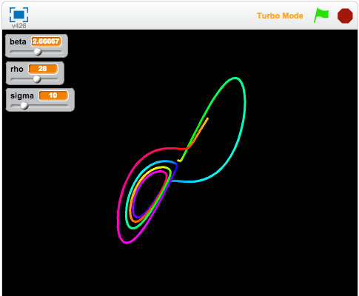359x296 pixels.
Task: Click the beta value readout 2.66667
Action: (x=46, y=41)
